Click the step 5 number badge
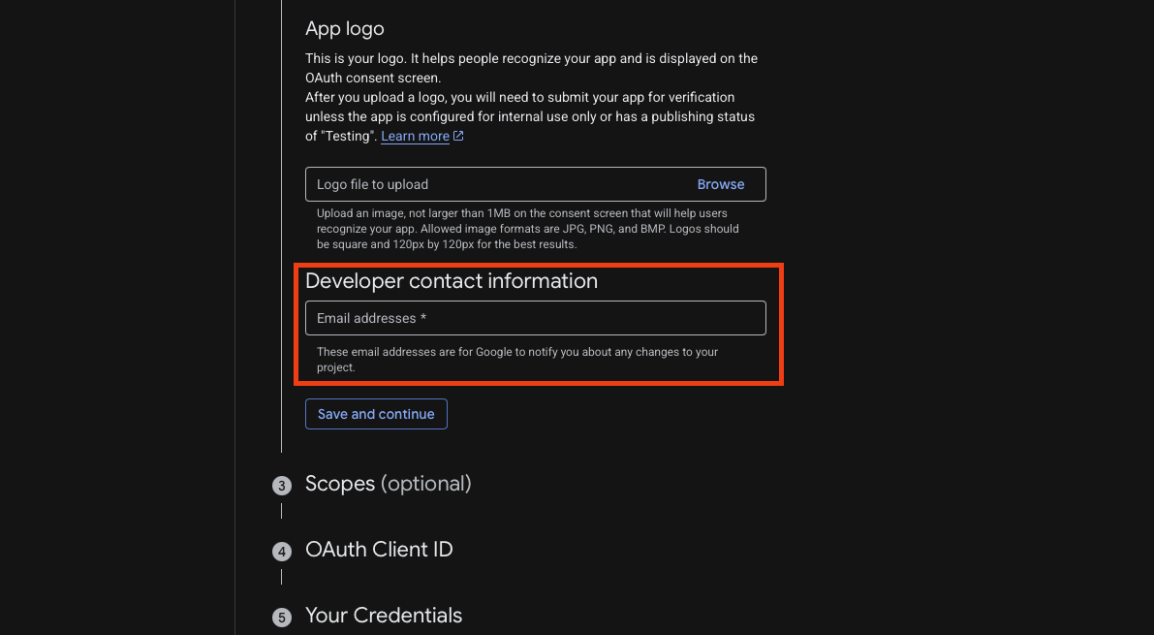Screen dimensions: 1154x635 tap(282, 618)
